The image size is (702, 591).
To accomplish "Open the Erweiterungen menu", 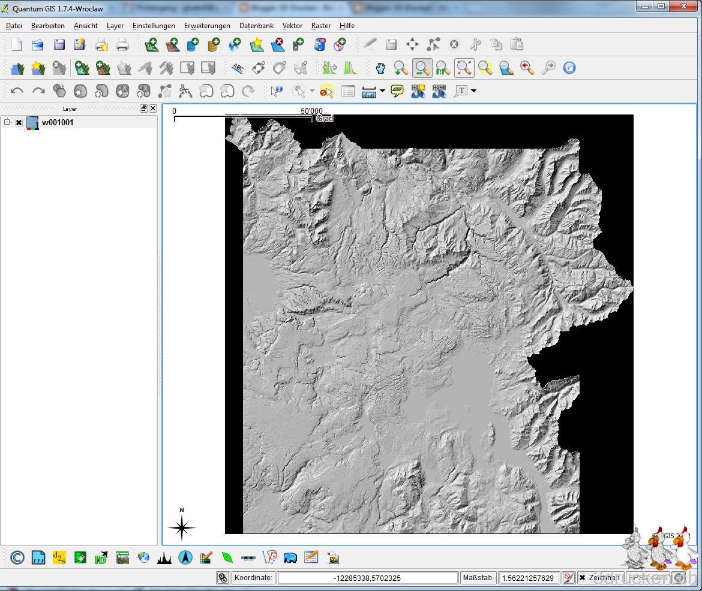I will tap(207, 26).
